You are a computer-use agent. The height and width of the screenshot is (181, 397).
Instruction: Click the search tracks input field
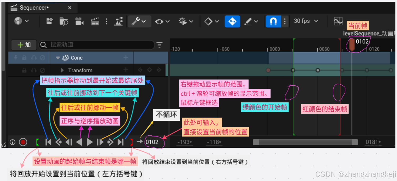pyautogui.click(x=97, y=45)
